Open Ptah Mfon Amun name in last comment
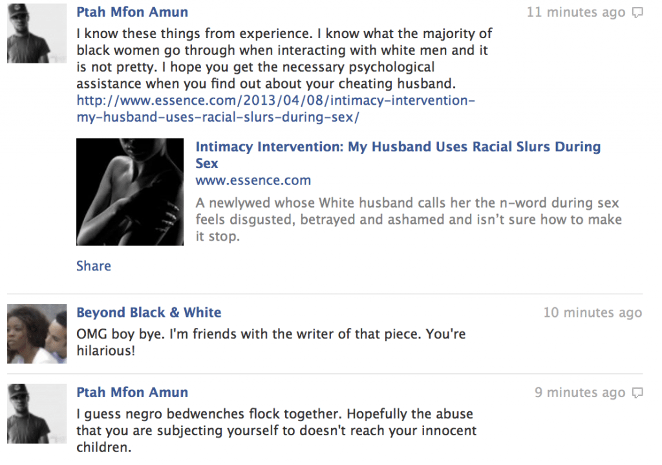The width and height of the screenshot is (662, 465). 132,392
